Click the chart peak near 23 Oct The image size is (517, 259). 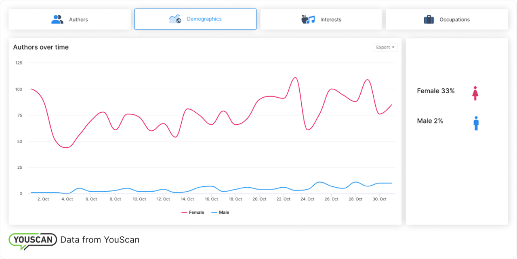pyautogui.click(x=294, y=77)
